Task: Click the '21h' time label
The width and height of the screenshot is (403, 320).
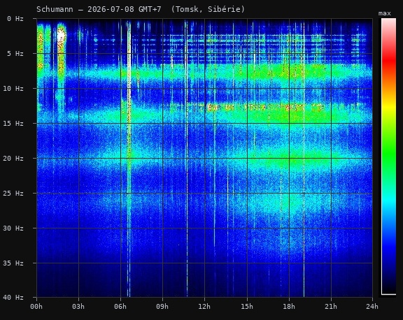Action: pos(331,307)
